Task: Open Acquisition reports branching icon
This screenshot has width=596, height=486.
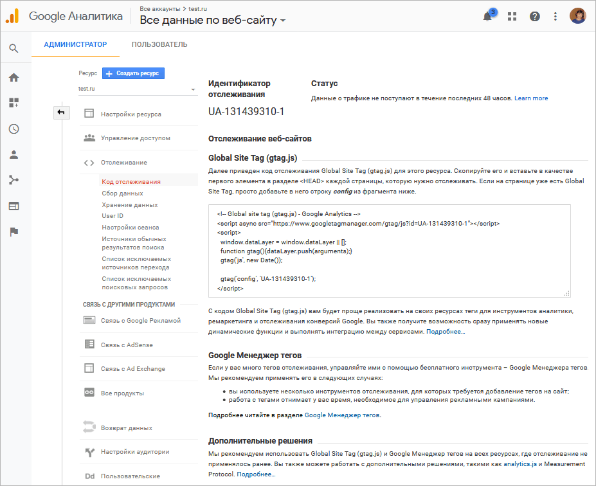Action: [14, 180]
